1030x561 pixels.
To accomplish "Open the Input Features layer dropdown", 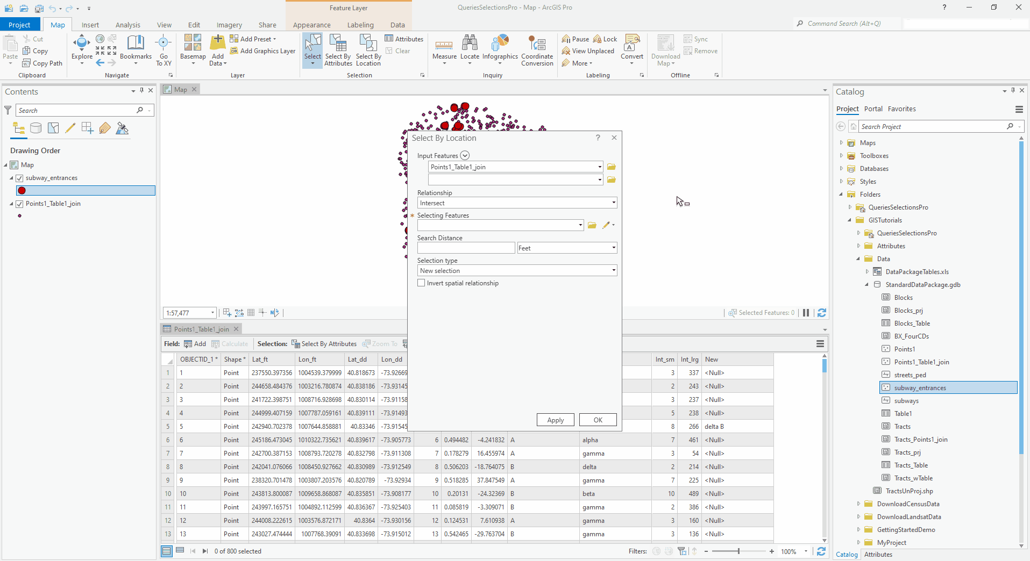I will point(600,167).
